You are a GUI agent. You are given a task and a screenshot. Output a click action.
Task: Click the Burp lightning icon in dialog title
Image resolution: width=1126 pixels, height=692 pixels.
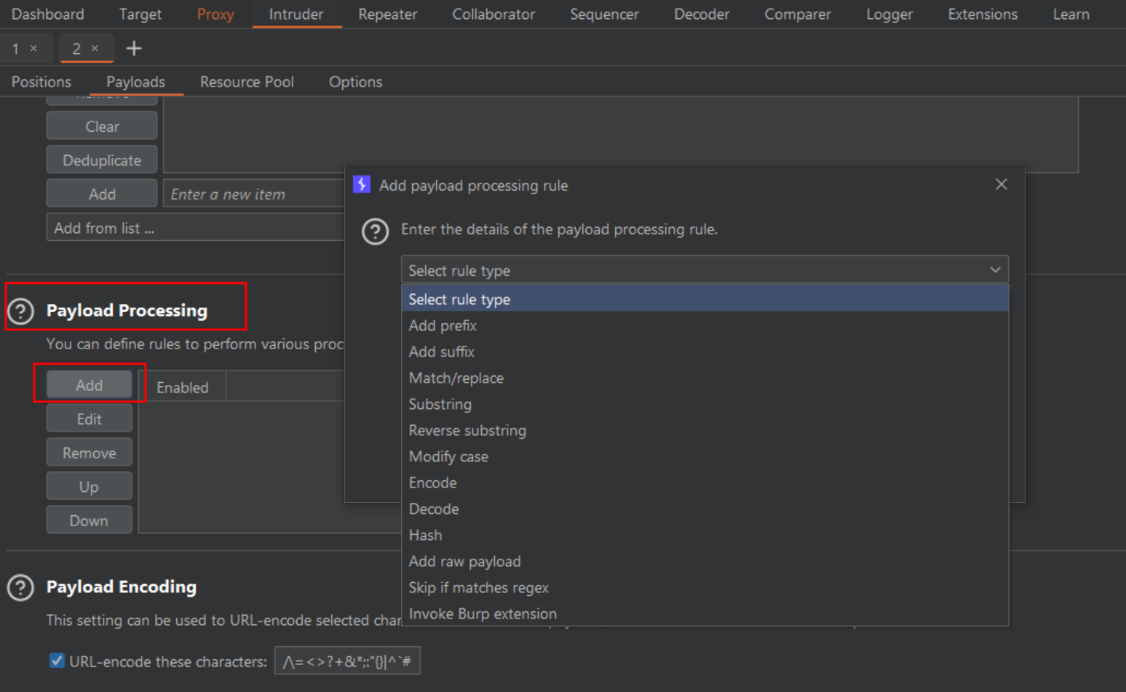point(362,185)
